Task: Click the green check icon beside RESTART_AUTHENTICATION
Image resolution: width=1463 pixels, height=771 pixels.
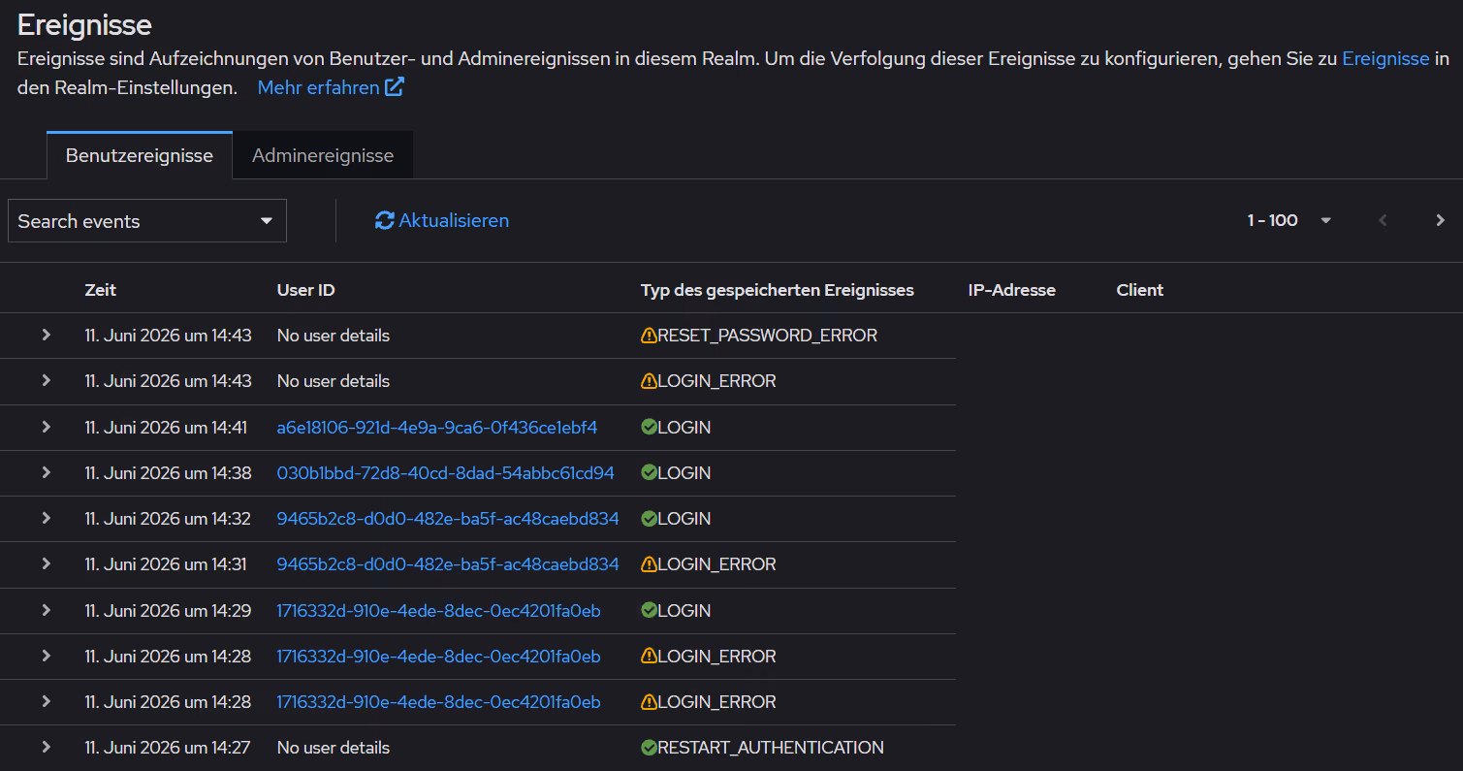Action: click(x=649, y=748)
